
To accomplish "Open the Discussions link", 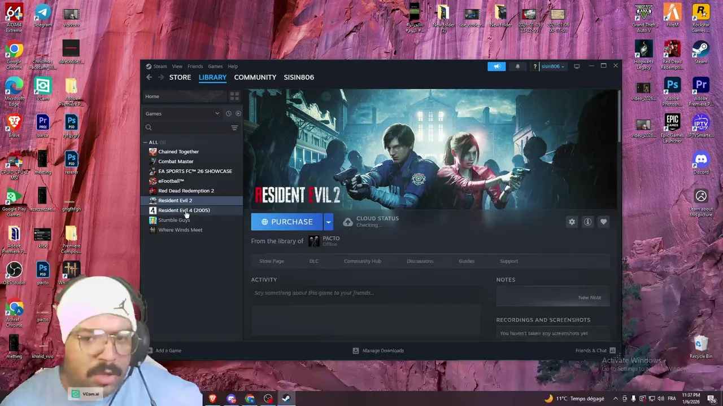I will 420,261.
